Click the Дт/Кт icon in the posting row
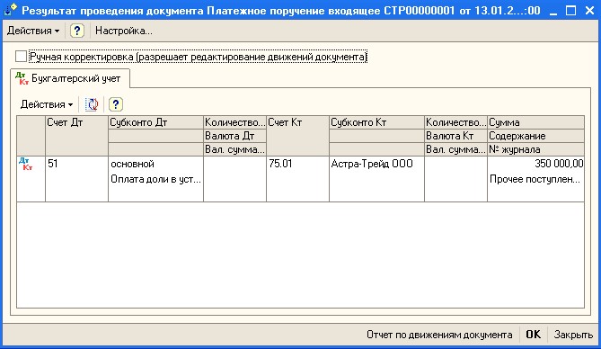601x349 pixels. pyautogui.click(x=25, y=164)
